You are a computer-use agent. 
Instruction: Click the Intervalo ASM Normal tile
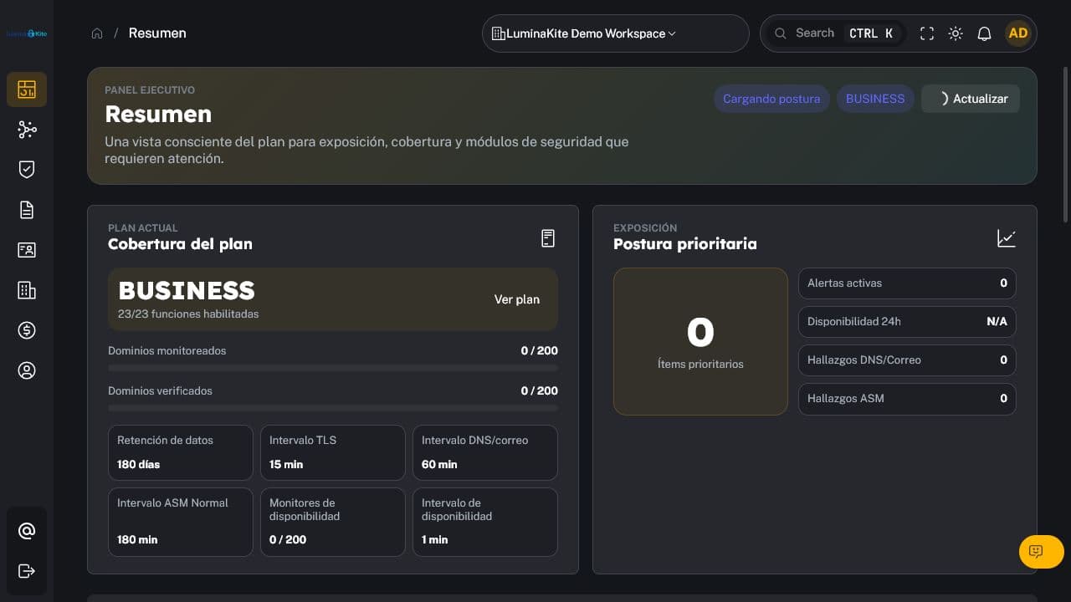pyautogui.click(x=181, y=522)
